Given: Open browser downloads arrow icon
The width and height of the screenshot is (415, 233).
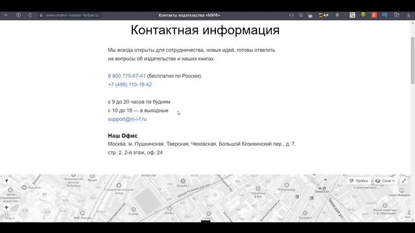Looking at the screenshot, I should click(409, 16).
